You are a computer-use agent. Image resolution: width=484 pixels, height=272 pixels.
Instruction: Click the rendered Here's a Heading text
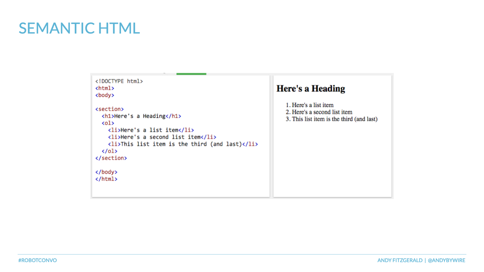(x=311, y=89)
